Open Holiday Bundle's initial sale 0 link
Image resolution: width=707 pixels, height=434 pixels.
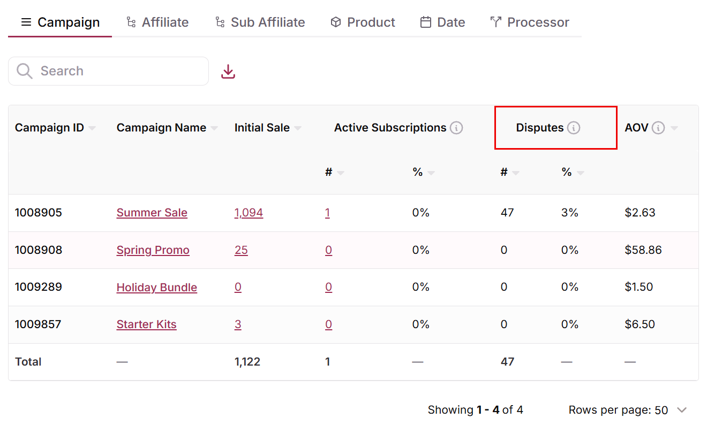click(238, 287)
